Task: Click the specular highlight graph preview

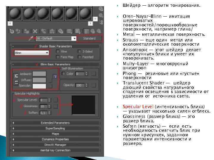Action: click(x=83, y=105)
